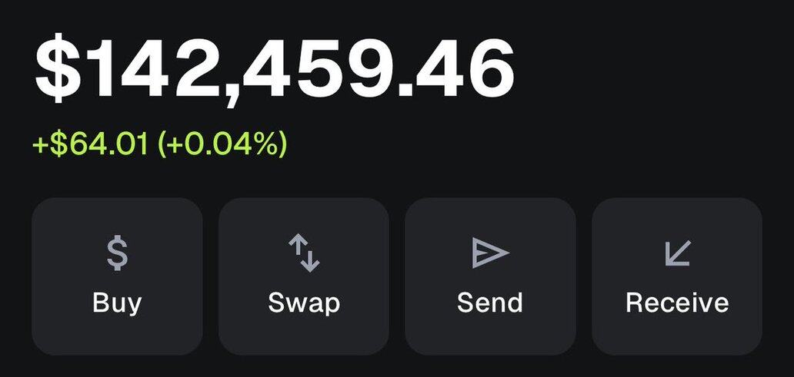Click the leading plus sign of the green gain
794x377 pixels.
pyautogui.click(x=39, y=144)
